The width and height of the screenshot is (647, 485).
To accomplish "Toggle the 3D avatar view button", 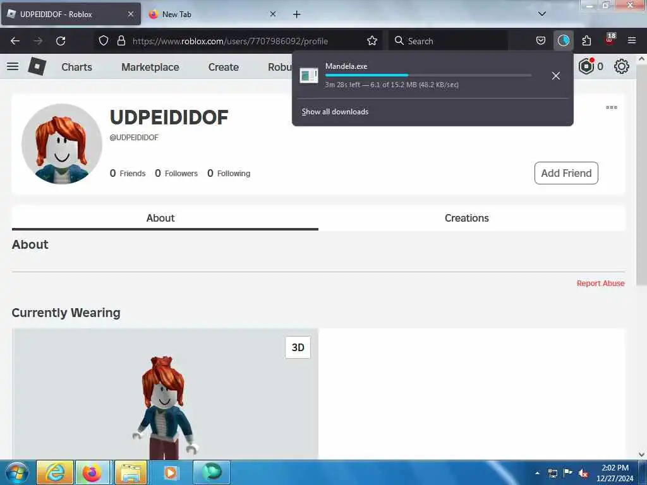I will [298, 347].
